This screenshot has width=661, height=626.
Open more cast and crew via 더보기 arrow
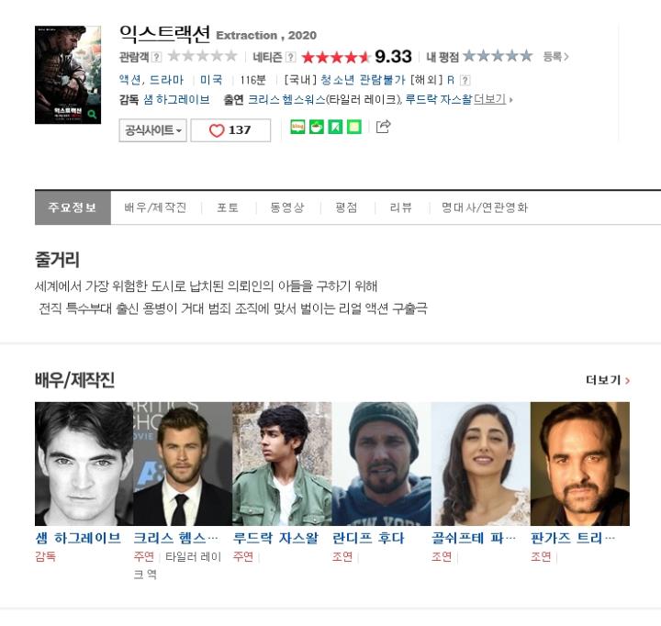point(608,380)
